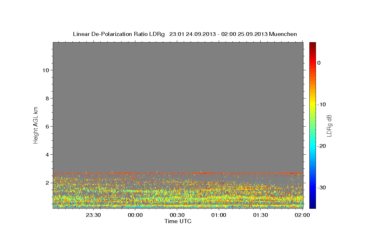This screenshot has width=375, height=250.
Task: Click the plot title 'Linear De-Polarization Ratio LDRg'
Action: click(119, 34)
